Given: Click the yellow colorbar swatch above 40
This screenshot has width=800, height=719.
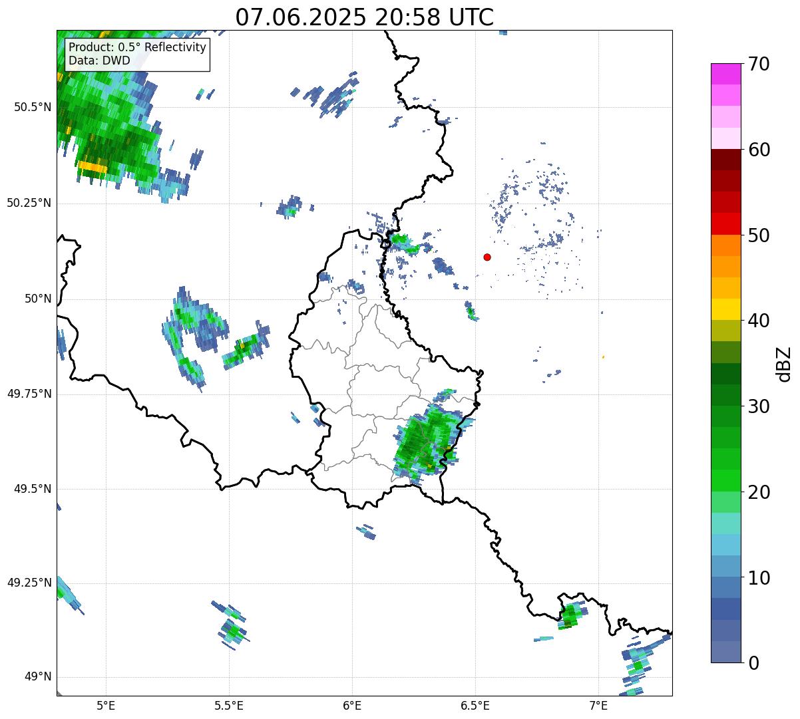Looking at the screenshot, I should pos(726,309).
